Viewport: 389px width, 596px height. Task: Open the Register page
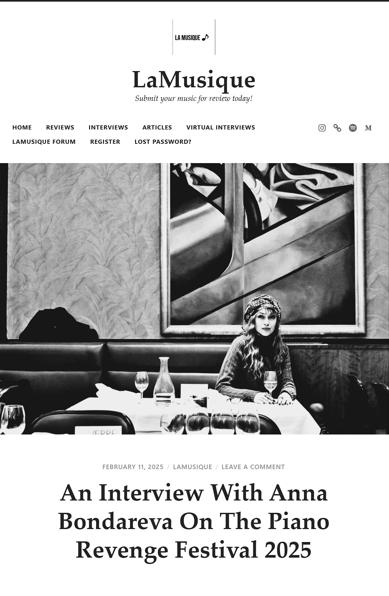tap(105, 142)
